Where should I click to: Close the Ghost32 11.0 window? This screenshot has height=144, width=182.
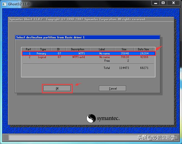tap(173, 3)
